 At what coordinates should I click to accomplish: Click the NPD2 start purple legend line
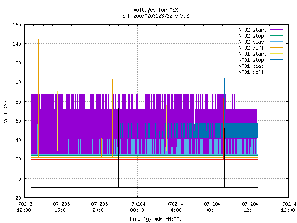[x=276, y=30]
